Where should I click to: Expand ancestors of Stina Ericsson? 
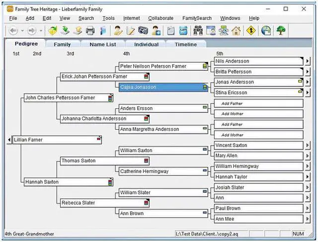tap(308, 92)
